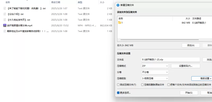Click the 2025/3/26 1:07 date cell
The height and width of the screenshot is (102, 212).
[x=59, y=8]
